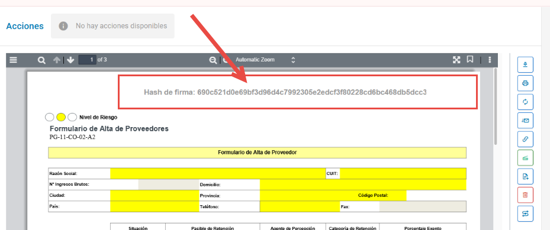Screen dimensions: 550x230
Task: Delete the document with trash icon
Action: pyautogui.click(x=526, y=195)
